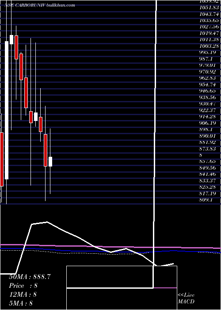Image resolution: width=221 pixels, height=310 pixels.
Task: Click the 12MA : 8 readout
Action: click(23, 294)
